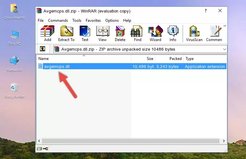This screenshot has height=159, width=246.
Task: Click the drive icon in status bar
Action: 39,149
